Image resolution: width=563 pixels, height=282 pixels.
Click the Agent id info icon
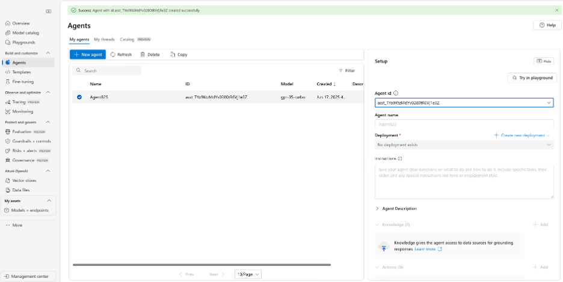(x=396, y=93)
